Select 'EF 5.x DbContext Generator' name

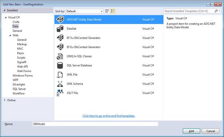pyautogui.click(x=84, y=38)
